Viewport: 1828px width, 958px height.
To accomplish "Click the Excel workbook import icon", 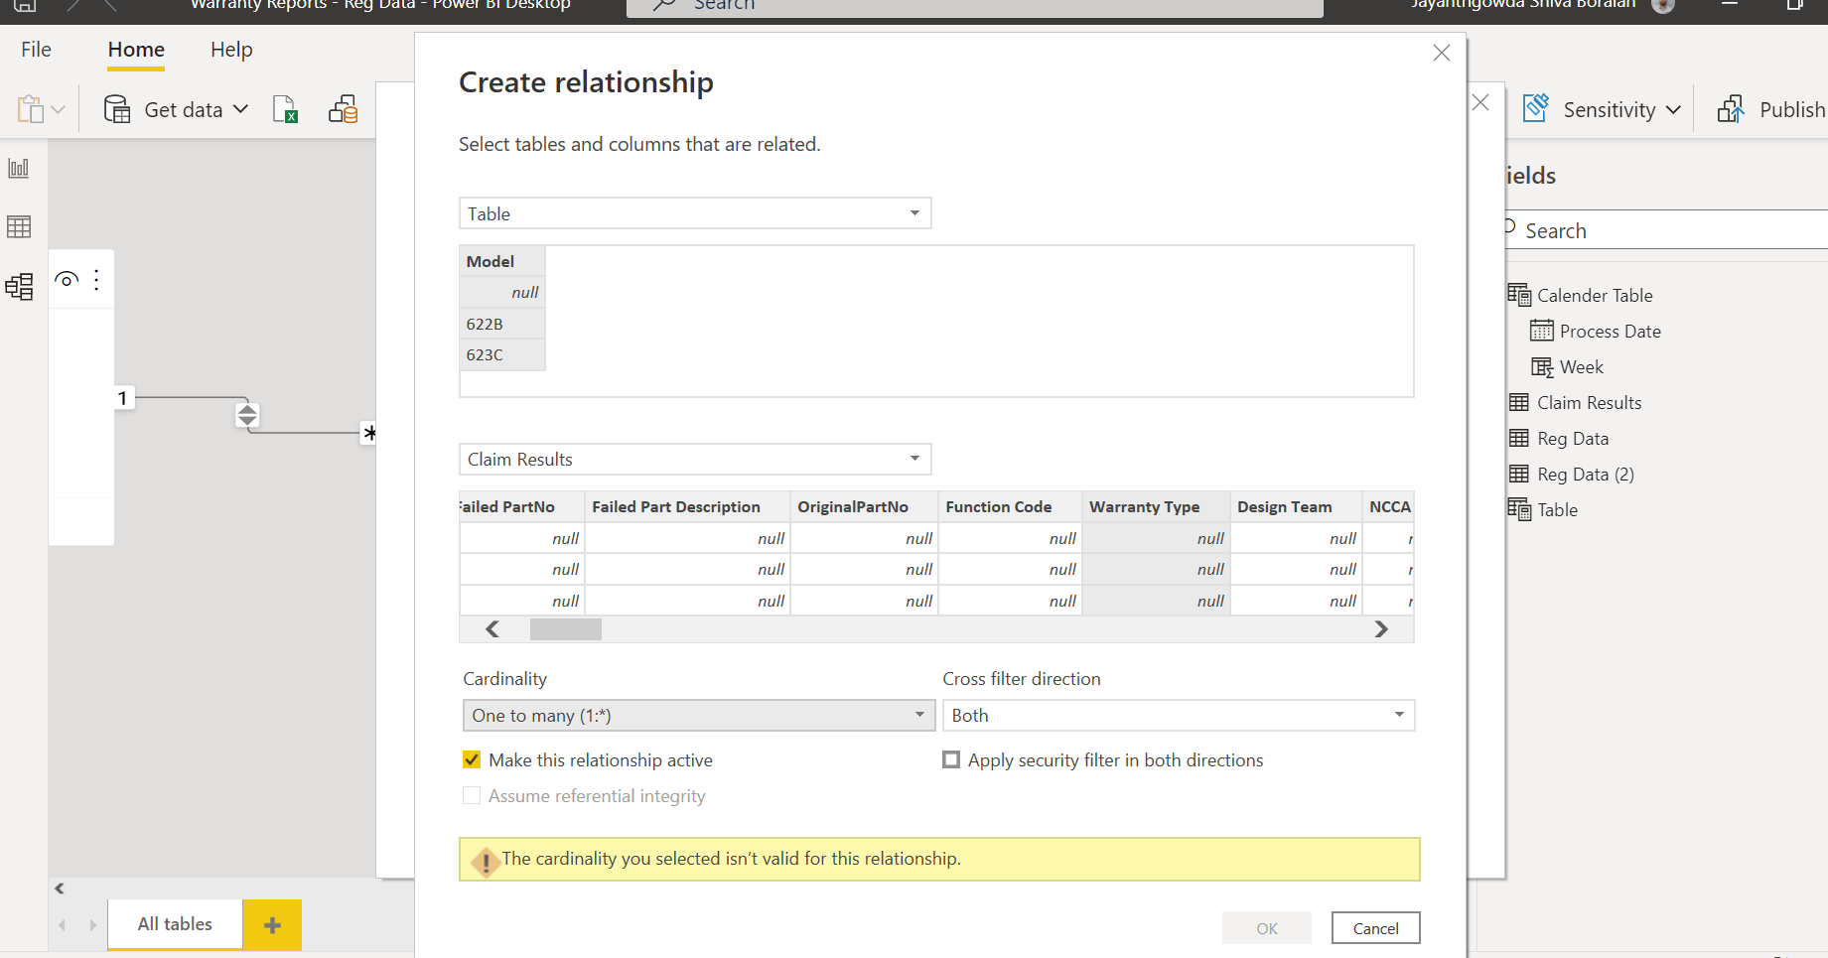I will tap(285, 109).
